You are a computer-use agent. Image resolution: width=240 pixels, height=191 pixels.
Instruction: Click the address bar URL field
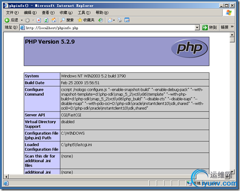(110, 28)
